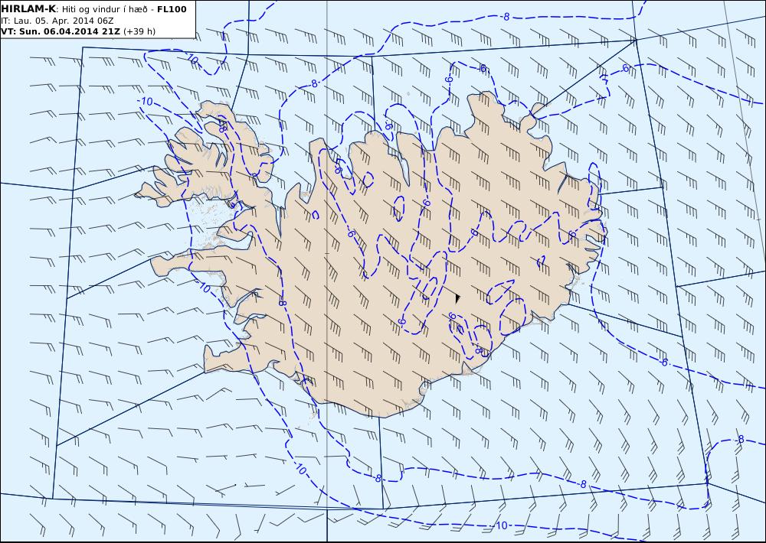Select the '(+39 h)' forecast offset text
The height and width of the screenshot is (543, 766).
[x=139, y=31]
